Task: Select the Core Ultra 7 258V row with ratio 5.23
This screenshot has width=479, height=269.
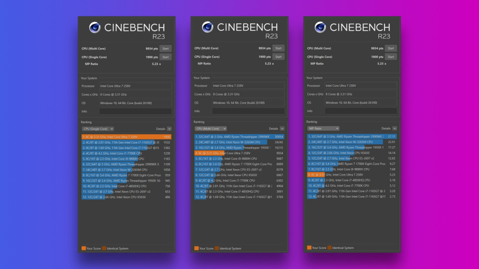Action: (x=352, y=175)
